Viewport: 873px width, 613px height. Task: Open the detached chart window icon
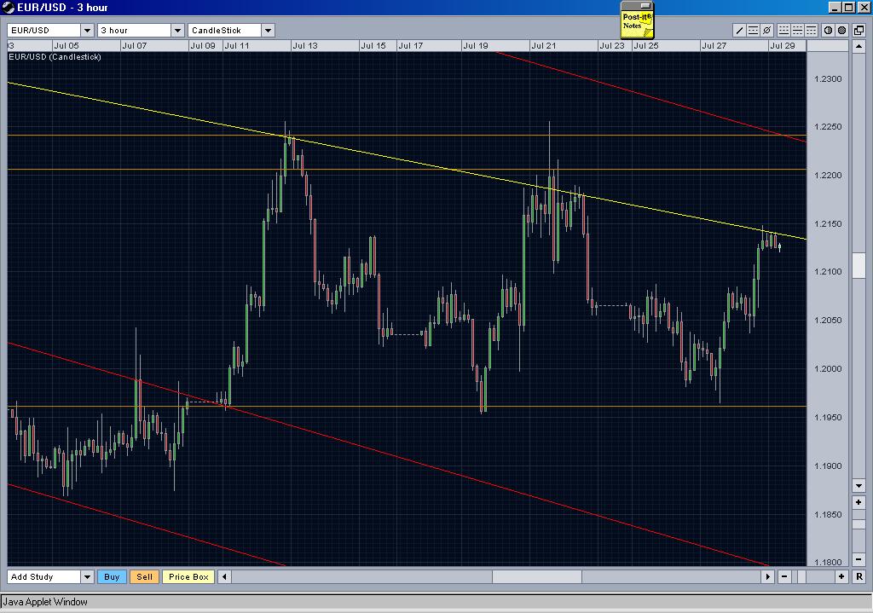tap(859, 30)
